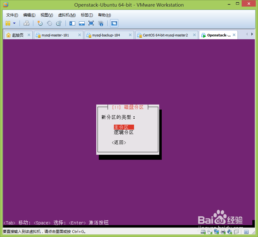258x237 pixels.
Task: Click the show or hide console view icon
Action: [x=114, y=23]
